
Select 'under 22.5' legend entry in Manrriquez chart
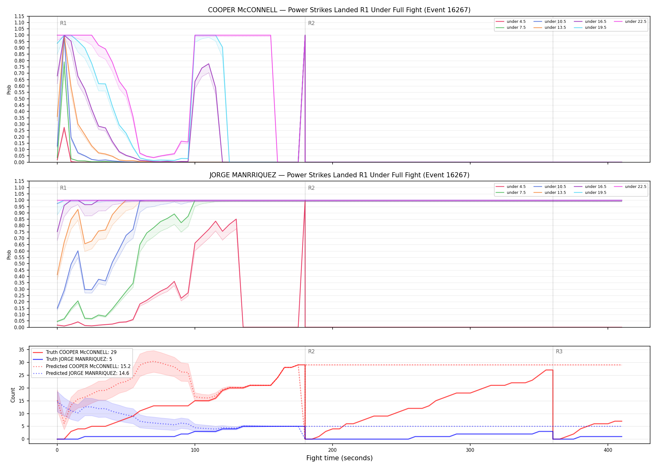[x=630, y=187]
